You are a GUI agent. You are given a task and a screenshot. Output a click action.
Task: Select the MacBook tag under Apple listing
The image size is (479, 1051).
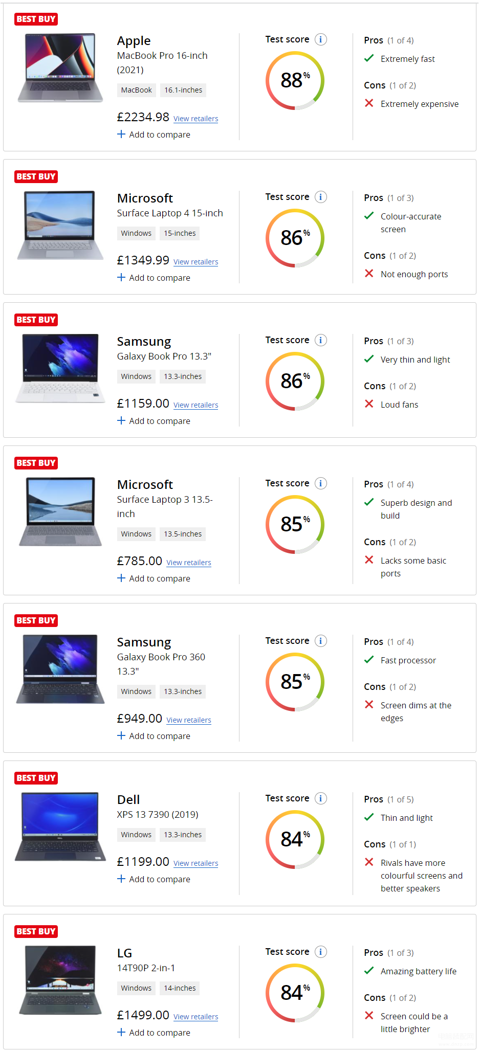click(137, 90)
